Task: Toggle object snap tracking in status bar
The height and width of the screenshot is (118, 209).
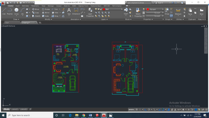Action: pos(160,110)
